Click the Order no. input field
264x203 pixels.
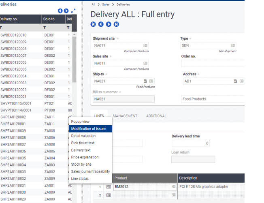point(213,64)
